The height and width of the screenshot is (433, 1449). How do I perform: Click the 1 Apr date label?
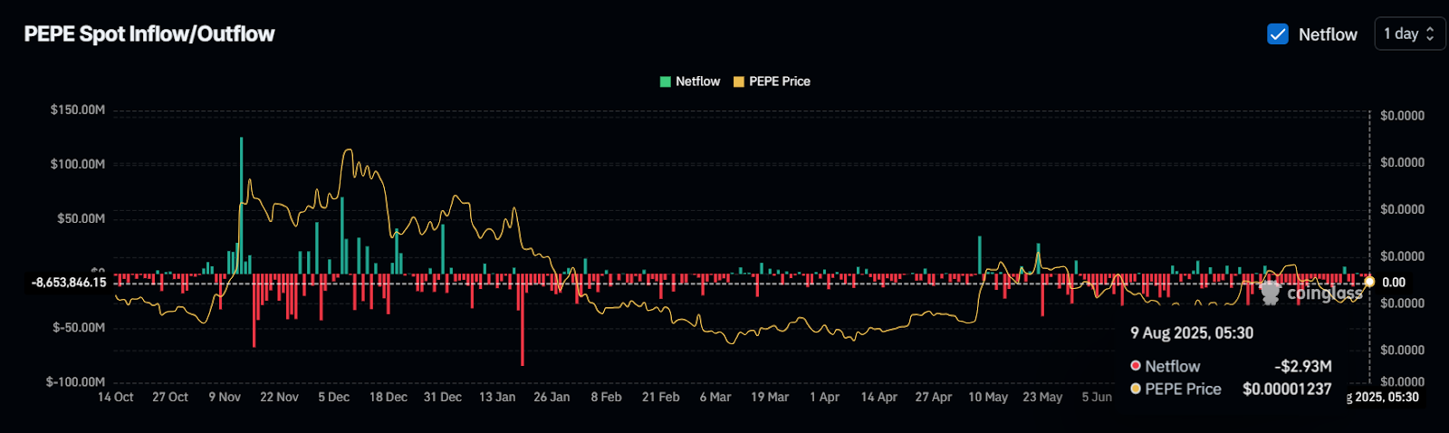(x=824, y=397)
